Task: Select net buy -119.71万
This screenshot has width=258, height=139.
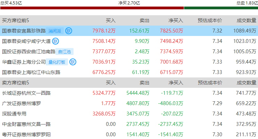Action: coord(172,93)
